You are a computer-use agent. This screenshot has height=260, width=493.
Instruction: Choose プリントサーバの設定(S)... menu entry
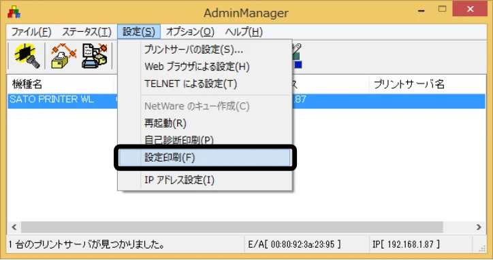click(x=205, y=50)
